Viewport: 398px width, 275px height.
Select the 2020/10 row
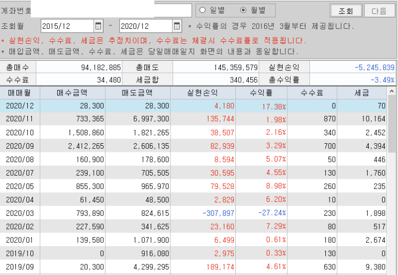(x=194, y=132)
